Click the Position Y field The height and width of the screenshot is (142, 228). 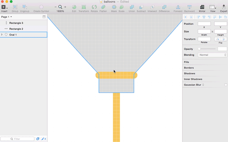[x=221, y=24]
